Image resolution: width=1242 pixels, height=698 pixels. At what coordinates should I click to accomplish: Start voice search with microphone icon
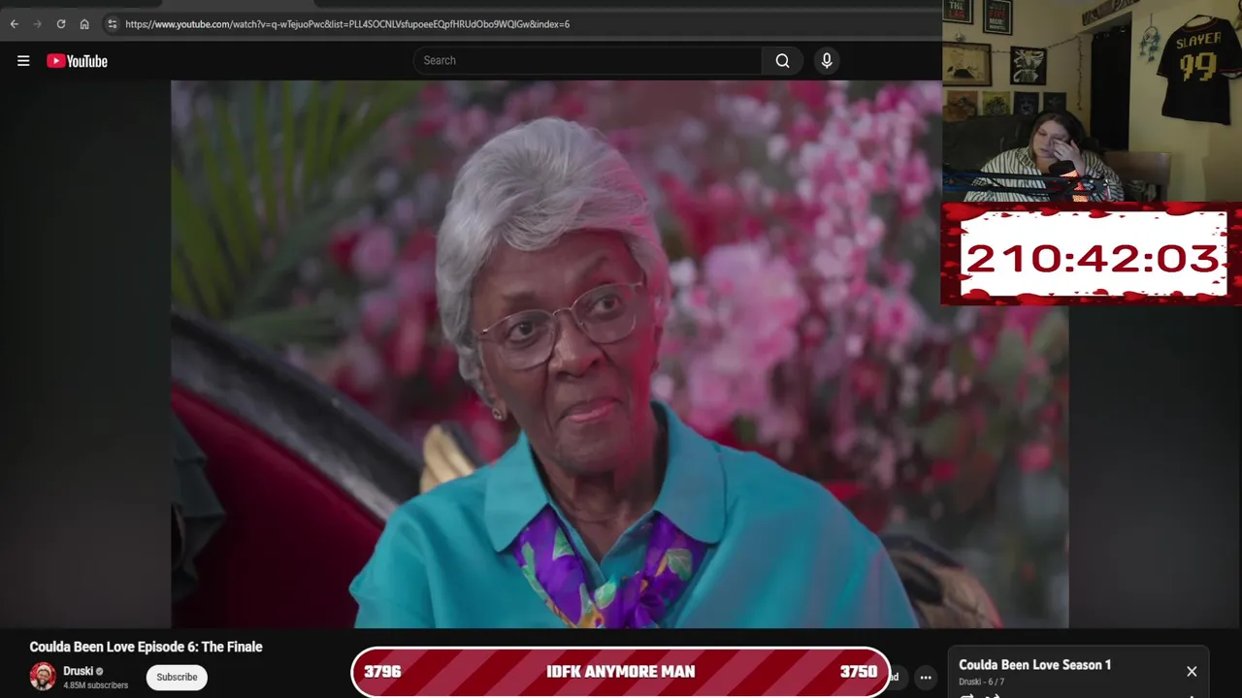click(827, 60)
